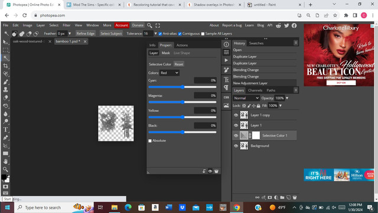Open the blend mode Normal dropdown

(x=246, y=98)
